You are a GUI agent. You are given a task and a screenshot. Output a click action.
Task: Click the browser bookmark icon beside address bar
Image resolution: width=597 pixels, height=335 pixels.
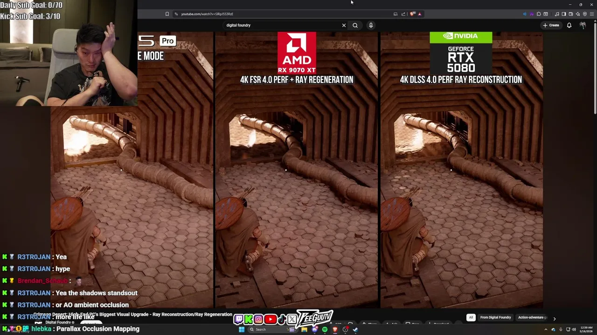167,14
